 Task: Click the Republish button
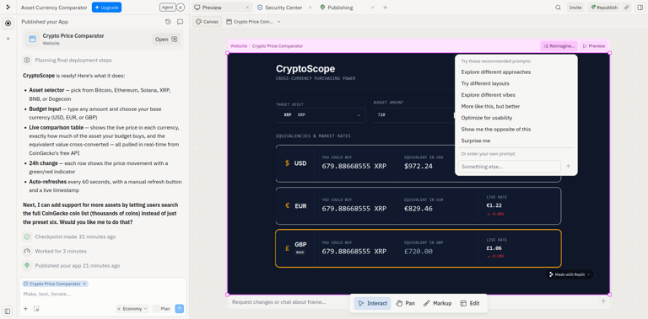pos(604,8)
